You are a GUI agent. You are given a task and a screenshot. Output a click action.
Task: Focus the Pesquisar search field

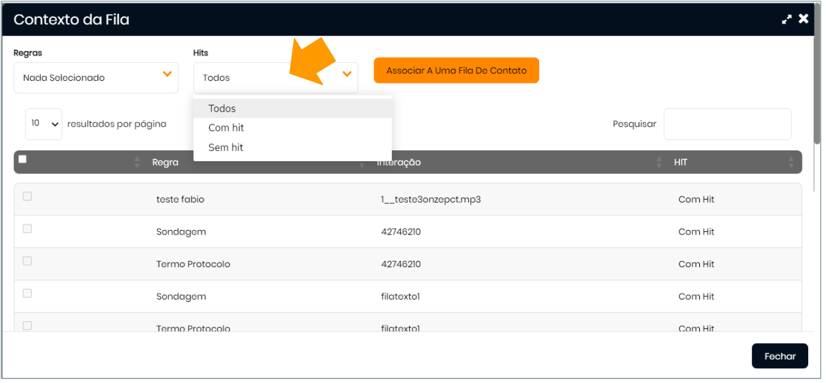click(x=727, y=124)
